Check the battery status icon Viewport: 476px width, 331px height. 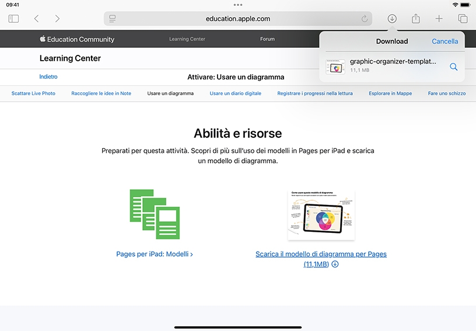coord(466,5)
